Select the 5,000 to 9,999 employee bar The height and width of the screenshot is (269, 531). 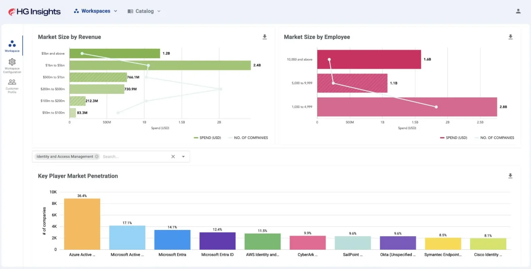tap(352, 83)
